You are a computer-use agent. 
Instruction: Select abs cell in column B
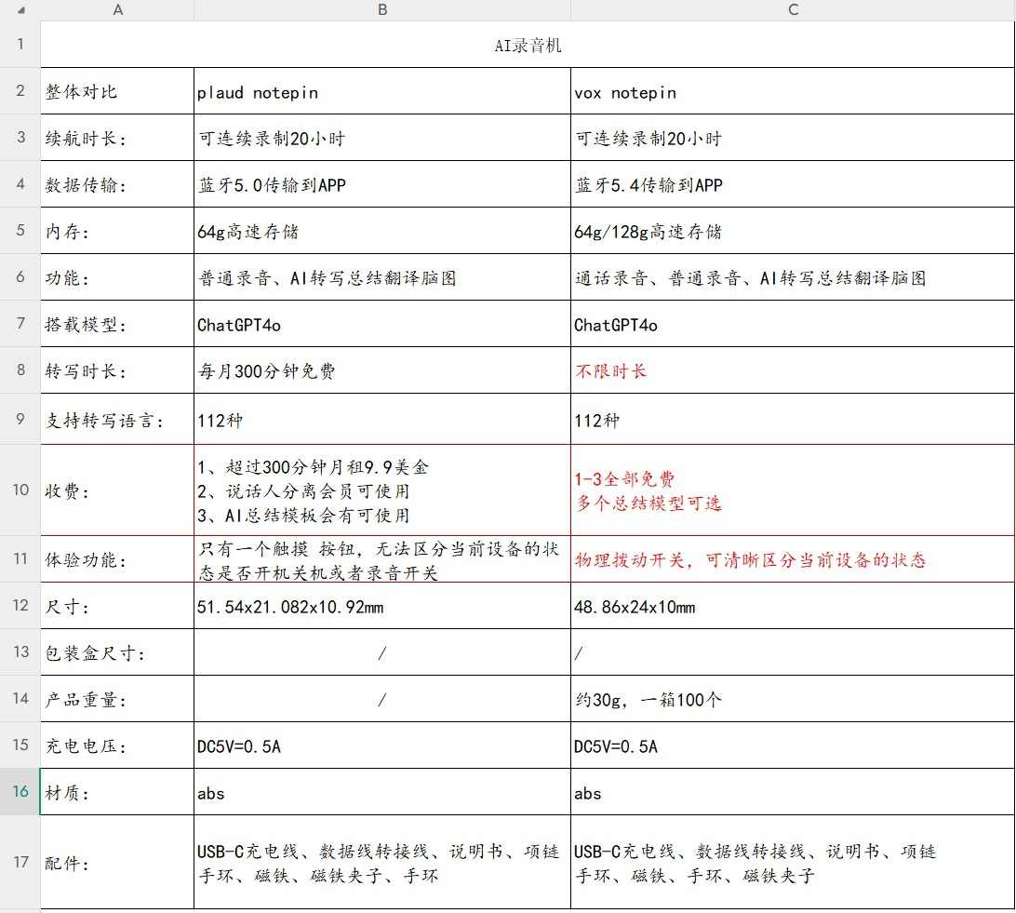382,791
